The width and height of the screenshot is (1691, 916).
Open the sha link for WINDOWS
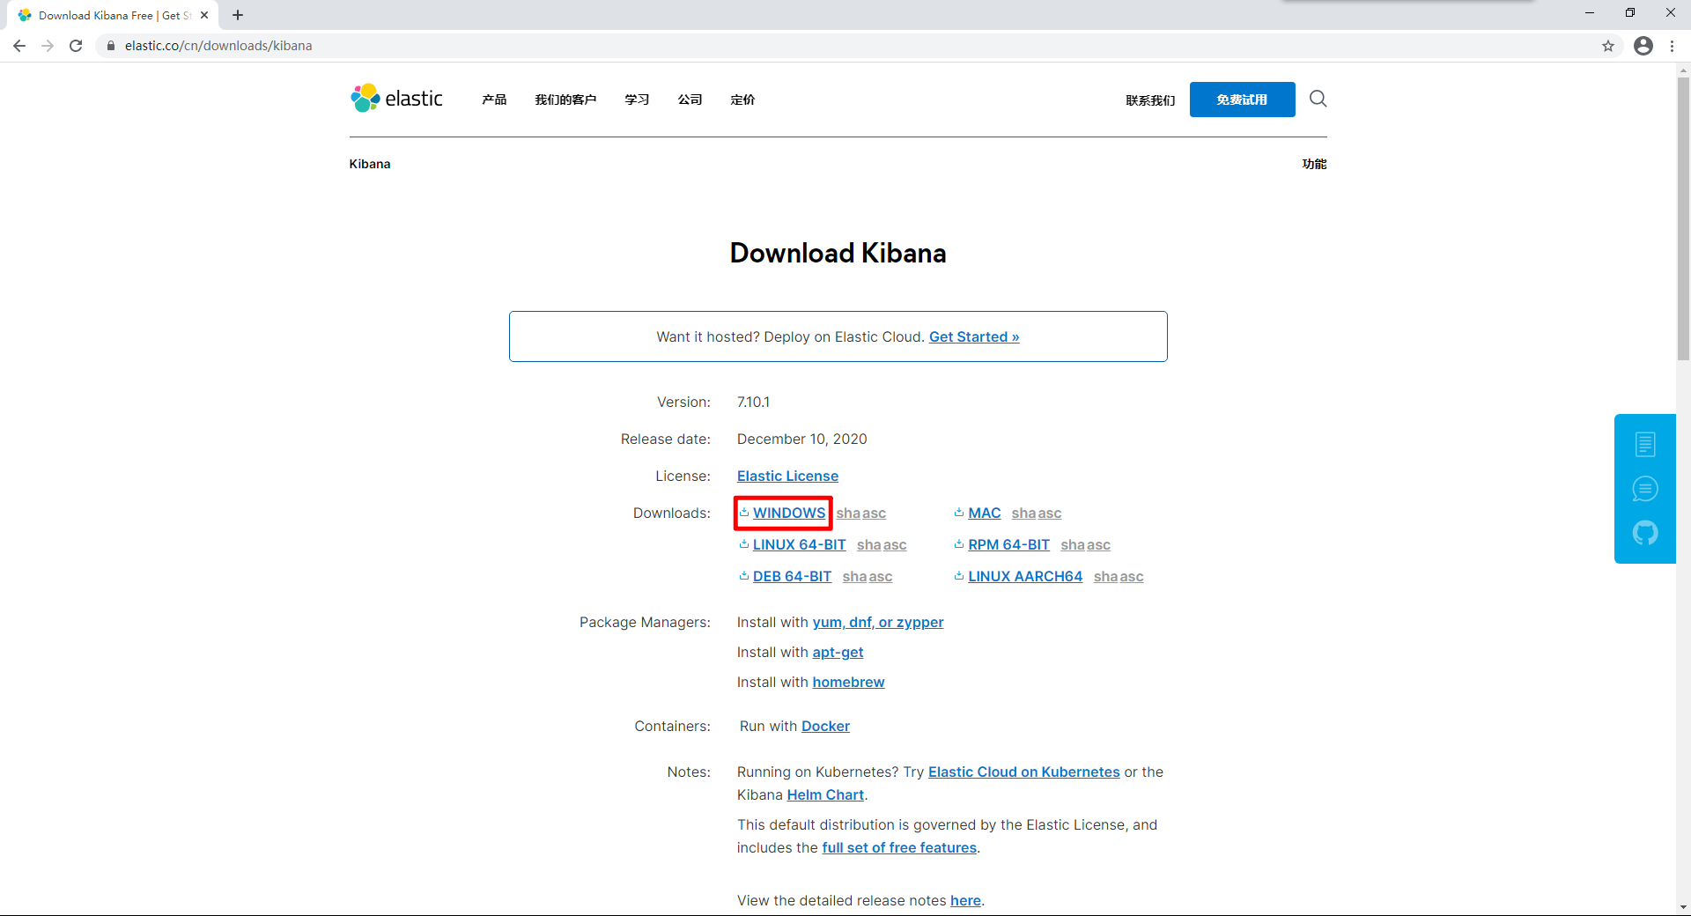tap(848, 513)
